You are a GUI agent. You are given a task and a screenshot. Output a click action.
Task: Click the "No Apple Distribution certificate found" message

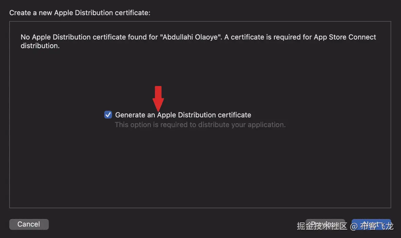tap(84, 37)
